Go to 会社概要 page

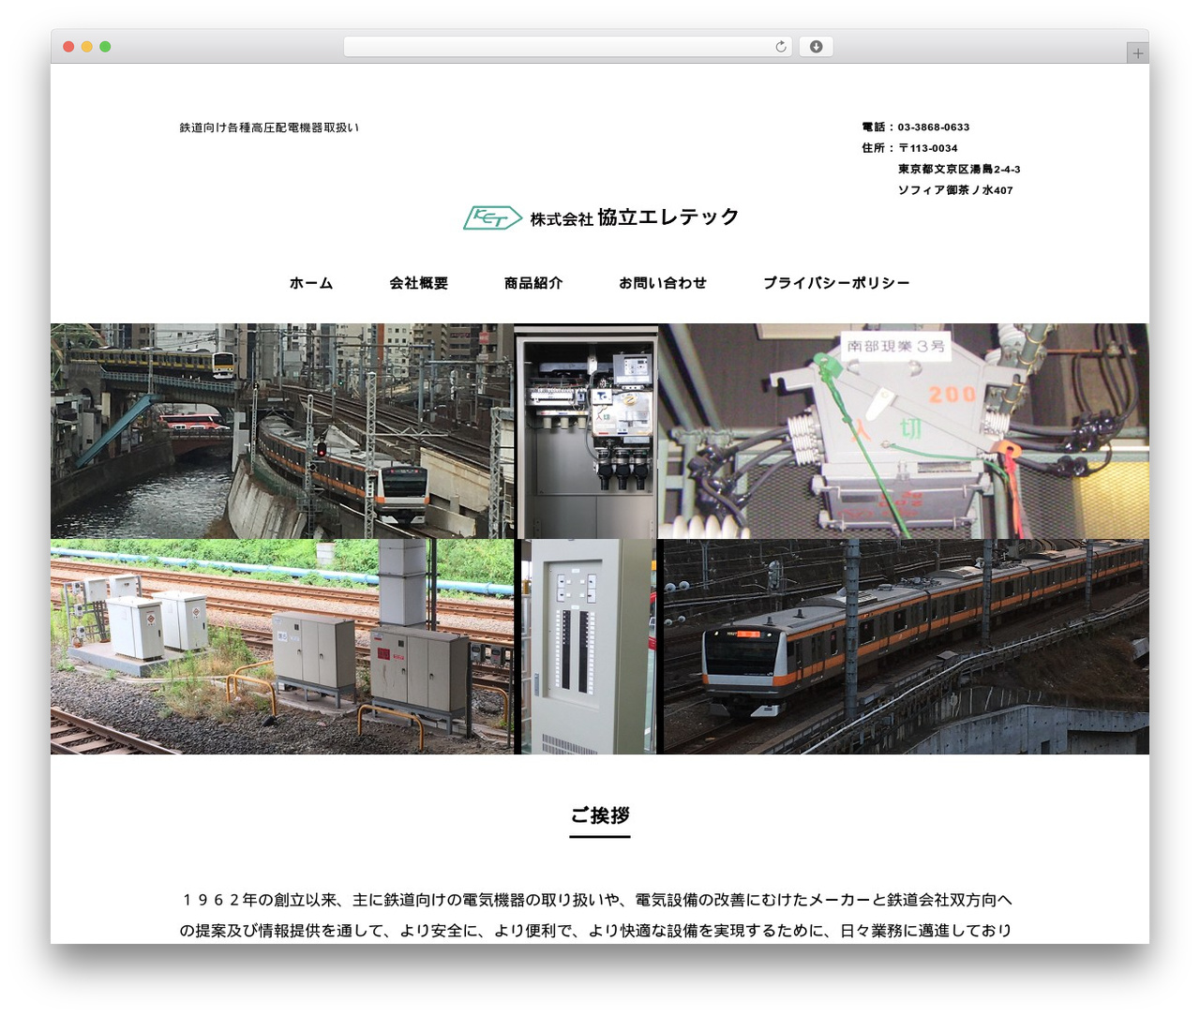pos(419,283)
